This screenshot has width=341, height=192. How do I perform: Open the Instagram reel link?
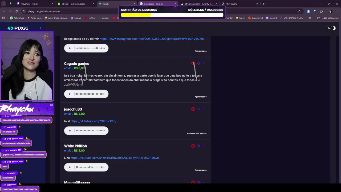(152, 39)
